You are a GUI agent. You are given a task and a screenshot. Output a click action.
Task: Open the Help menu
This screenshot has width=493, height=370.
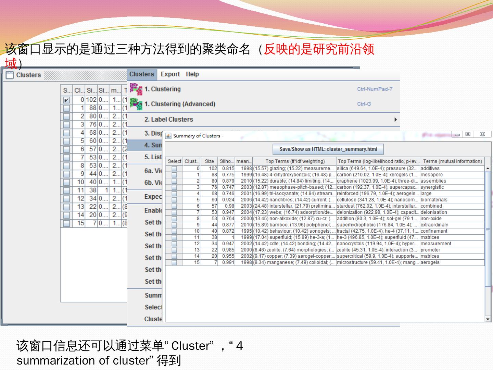point(192,74)
